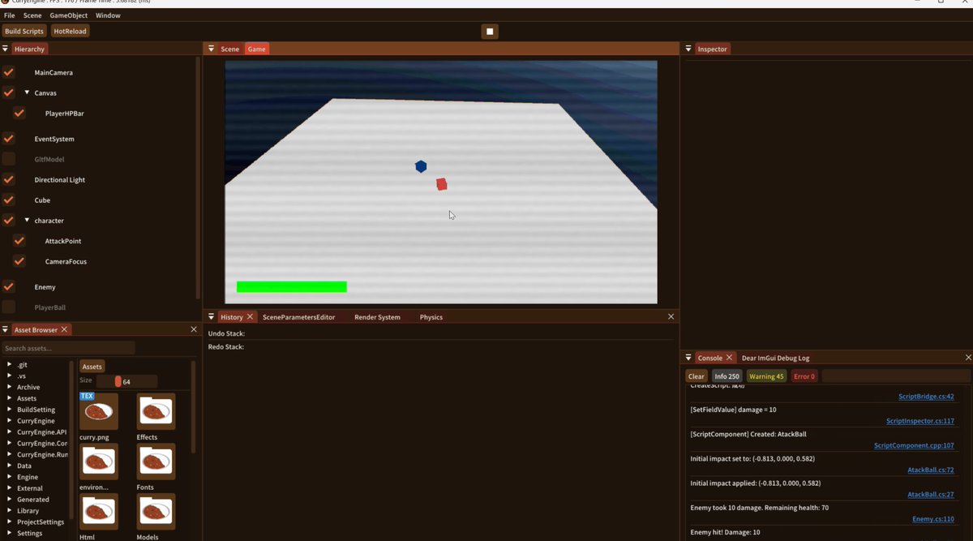This screenshot has height=541, width=973.
Task: Click the Build Scripts button
Action: (x=24, y=31)
